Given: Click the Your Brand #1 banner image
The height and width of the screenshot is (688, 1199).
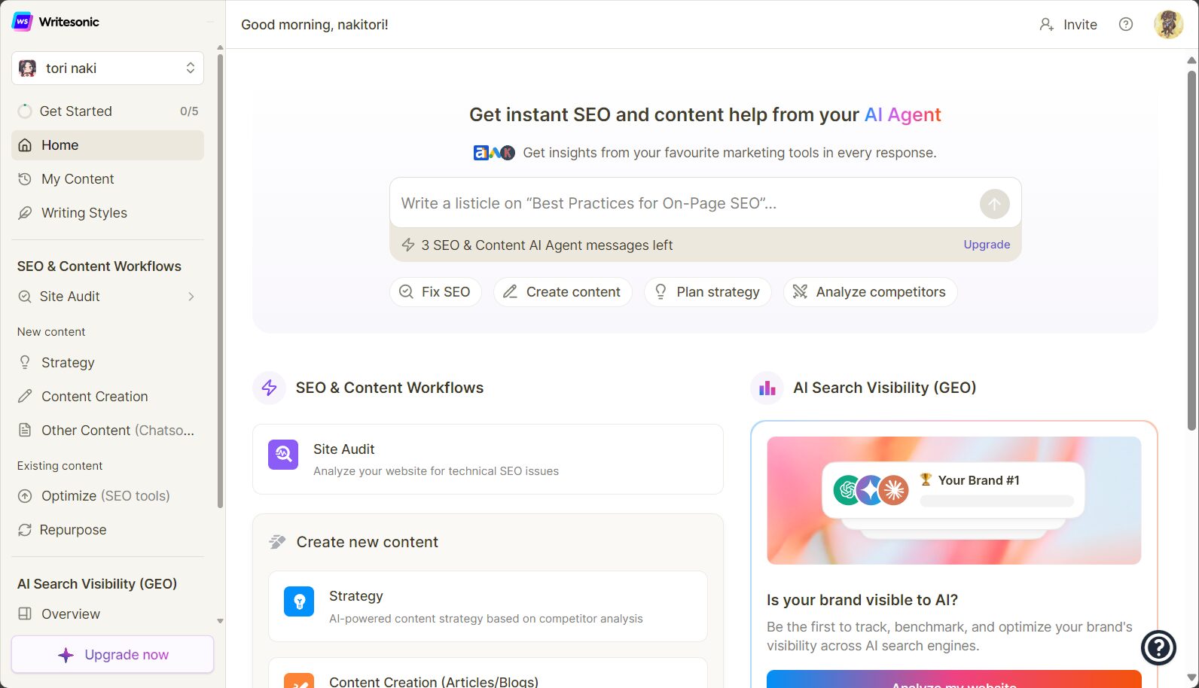Looking at the screenshot, I should (954, 501).
